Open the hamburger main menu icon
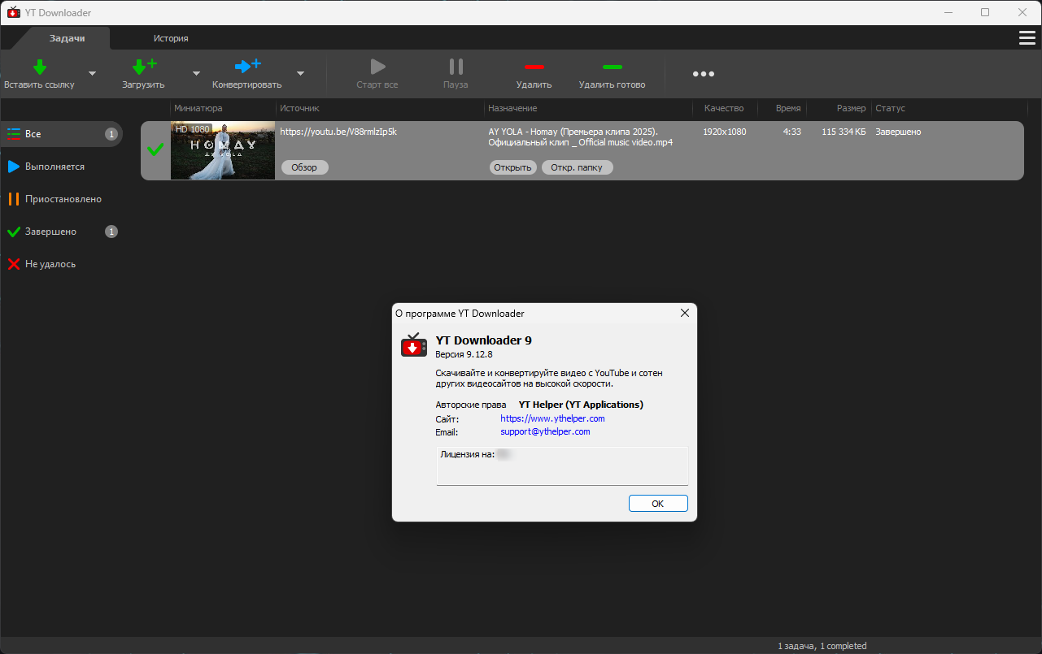This screenshot has height=654, width=1042. [x=1027, y=38]
